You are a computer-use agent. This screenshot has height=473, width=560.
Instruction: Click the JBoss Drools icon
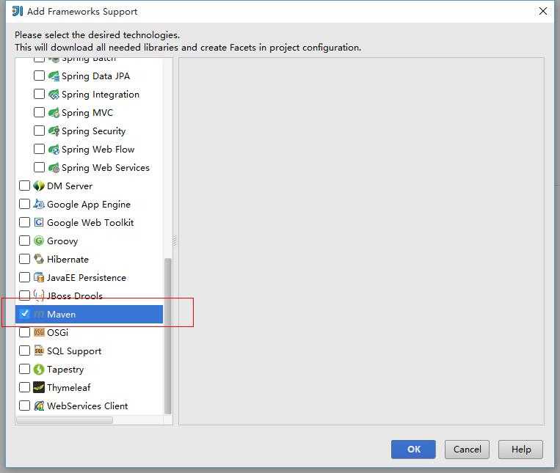click(x=39, y=296)
